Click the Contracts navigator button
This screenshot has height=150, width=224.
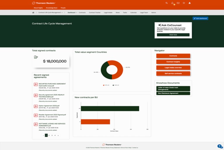pos(173,56)
